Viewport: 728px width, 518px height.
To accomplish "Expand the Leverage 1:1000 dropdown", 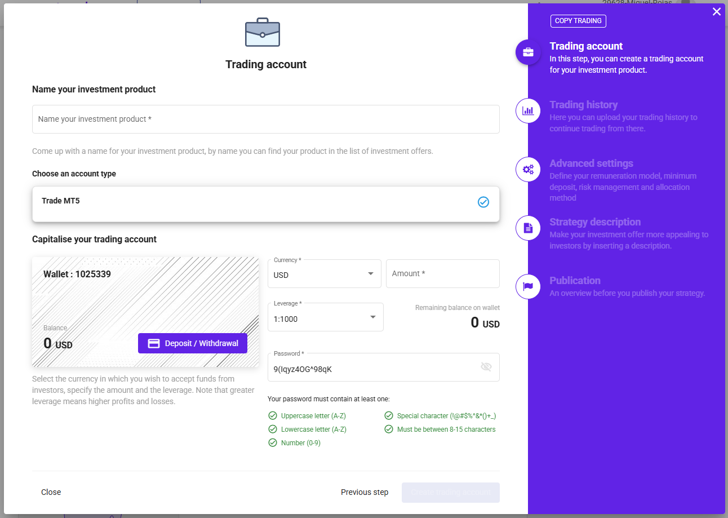I will [x=326, y=317].
